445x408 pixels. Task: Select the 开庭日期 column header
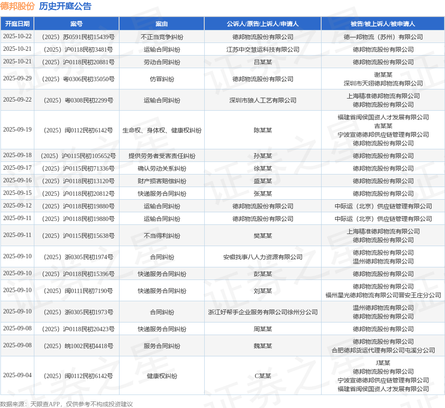coord(17,24)
